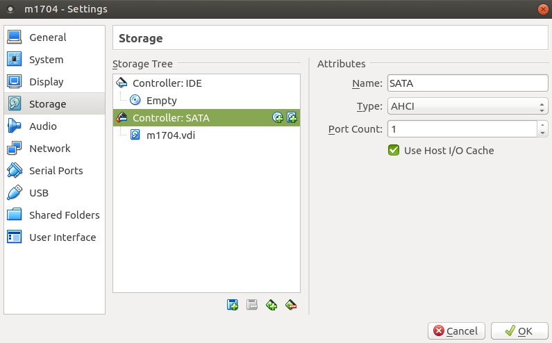Toggle Use Host I/O Cache checkbox
The image size is (552, 343).
click(x=394, y=151)
